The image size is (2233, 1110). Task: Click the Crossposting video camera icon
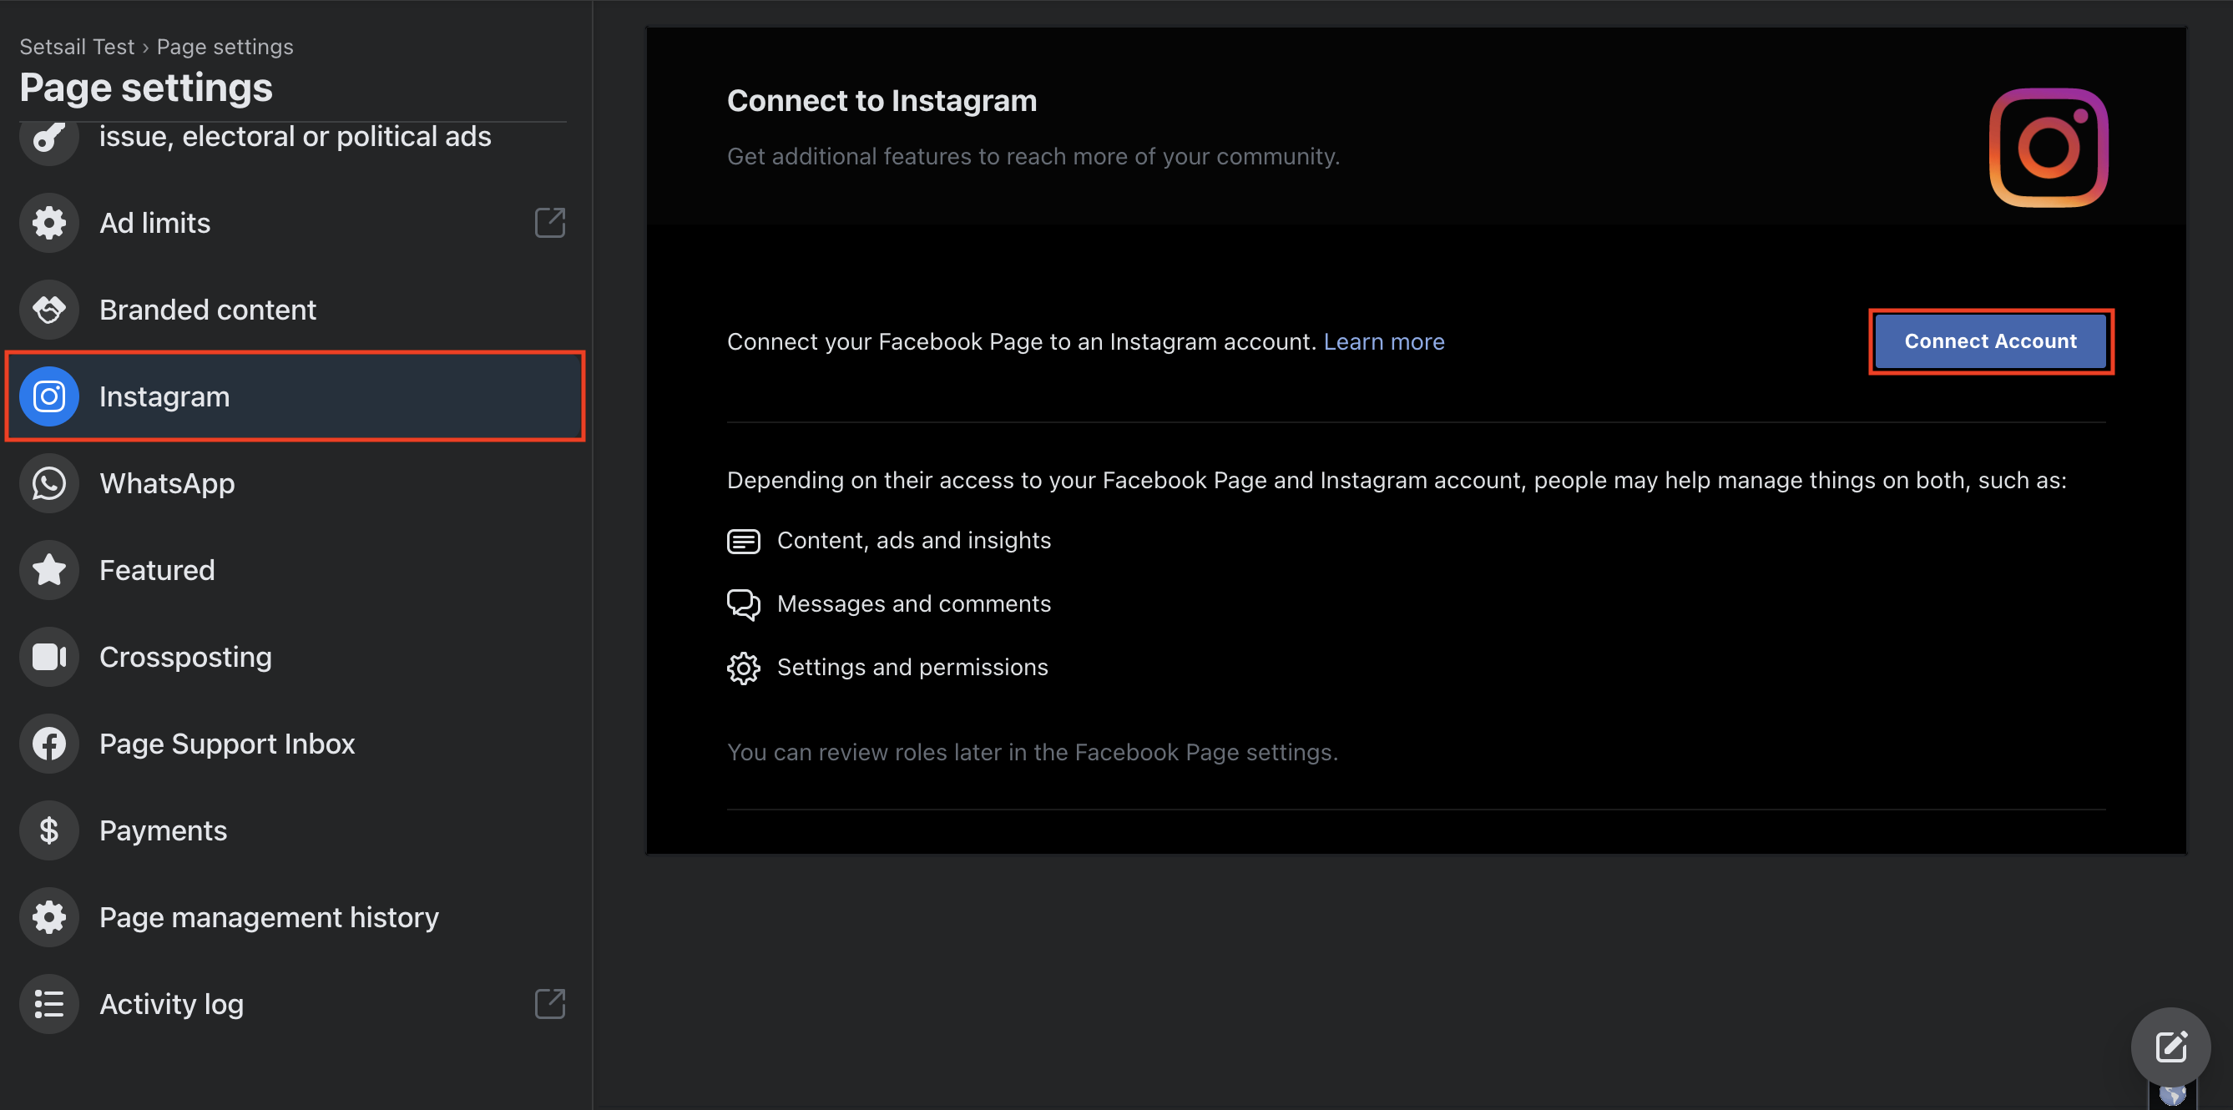pyautogui.click(x=49, y=657)
